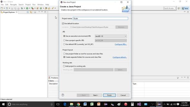Select Use project folder as root option
190x107 pixels.
pyautogui.click(x=64, y=53)
